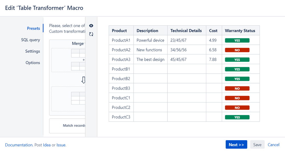Click the green YES status for ProductA1
The image size is (285, 151).
(x=237, y=40)
